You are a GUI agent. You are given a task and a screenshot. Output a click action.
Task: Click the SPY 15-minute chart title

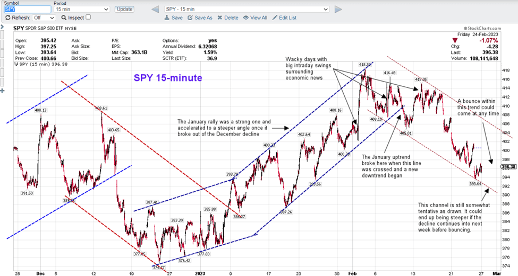[168, 78]
